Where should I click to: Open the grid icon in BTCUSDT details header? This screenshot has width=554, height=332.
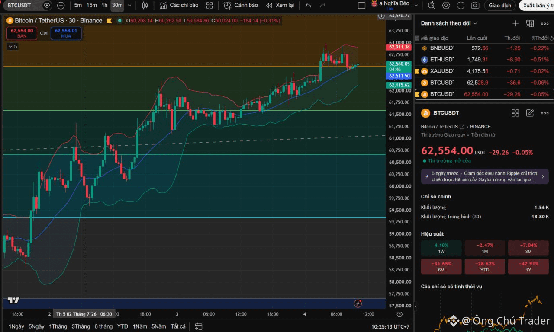tap(515, 113)
